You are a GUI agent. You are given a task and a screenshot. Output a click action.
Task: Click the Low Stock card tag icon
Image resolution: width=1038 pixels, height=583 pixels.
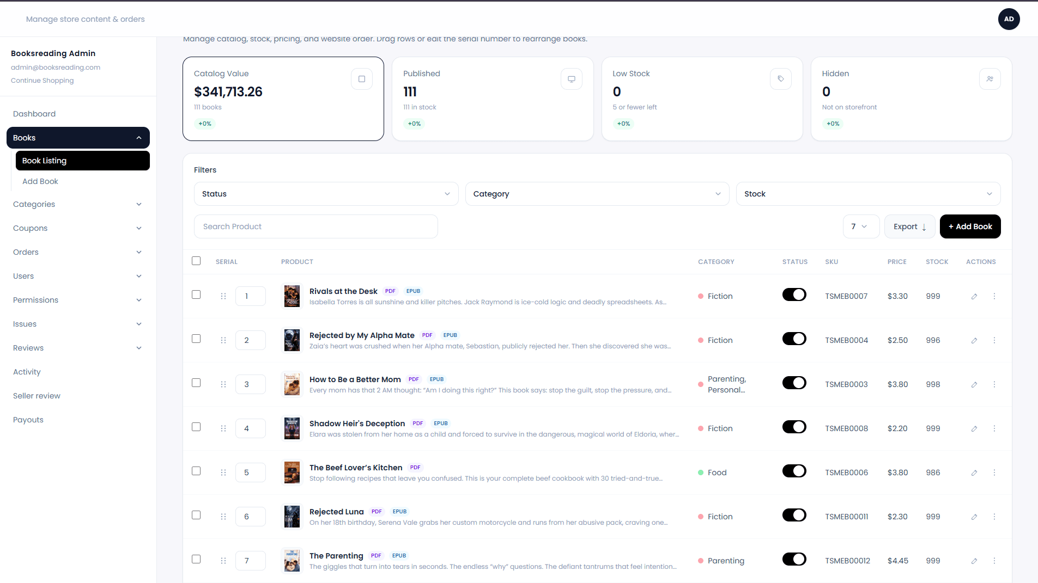[781, 79]
